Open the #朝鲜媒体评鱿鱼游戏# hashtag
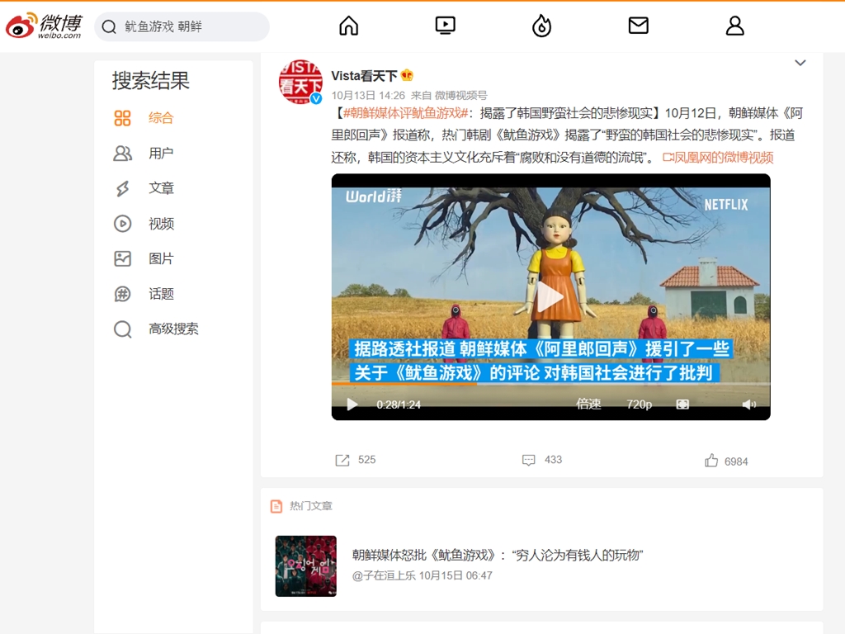Screen dimensions: 845x634 406,113
